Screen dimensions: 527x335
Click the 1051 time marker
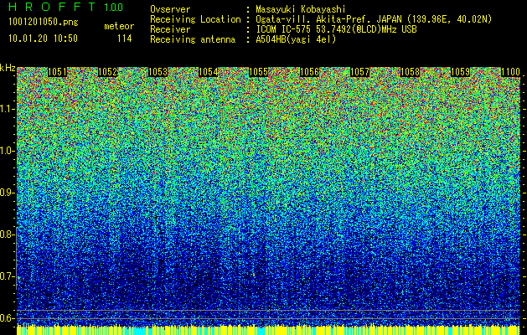58,72
